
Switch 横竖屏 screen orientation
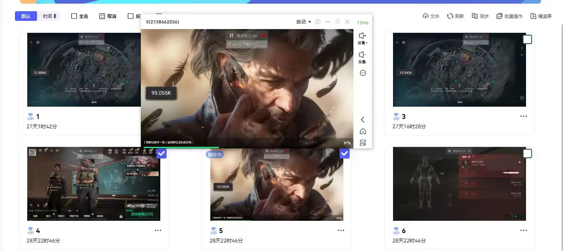[541, 16]
